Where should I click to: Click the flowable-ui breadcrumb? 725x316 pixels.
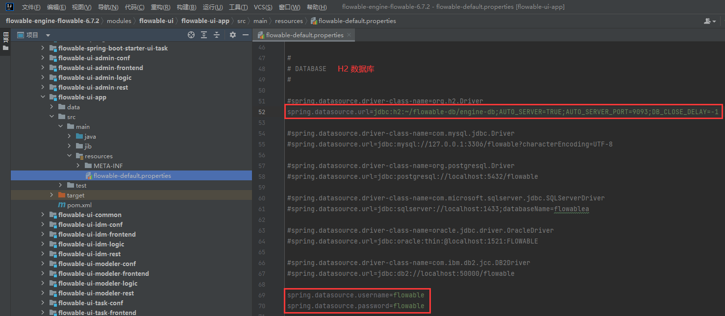(x=156, y=21)
